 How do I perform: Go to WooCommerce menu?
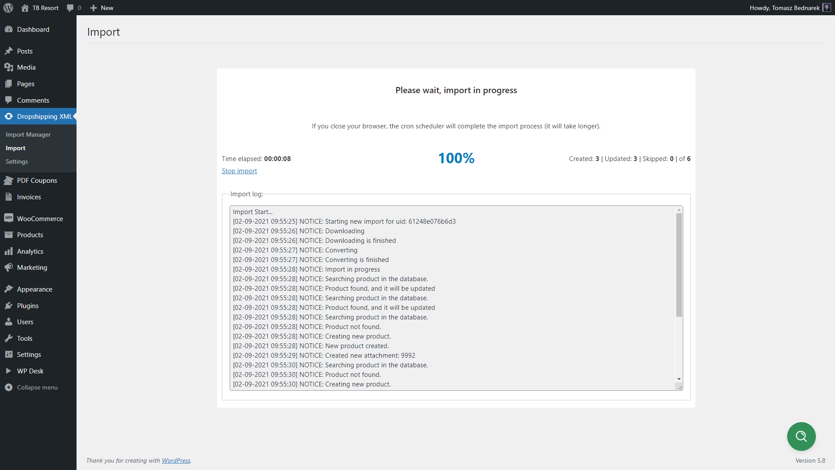(x=38, y=218)
